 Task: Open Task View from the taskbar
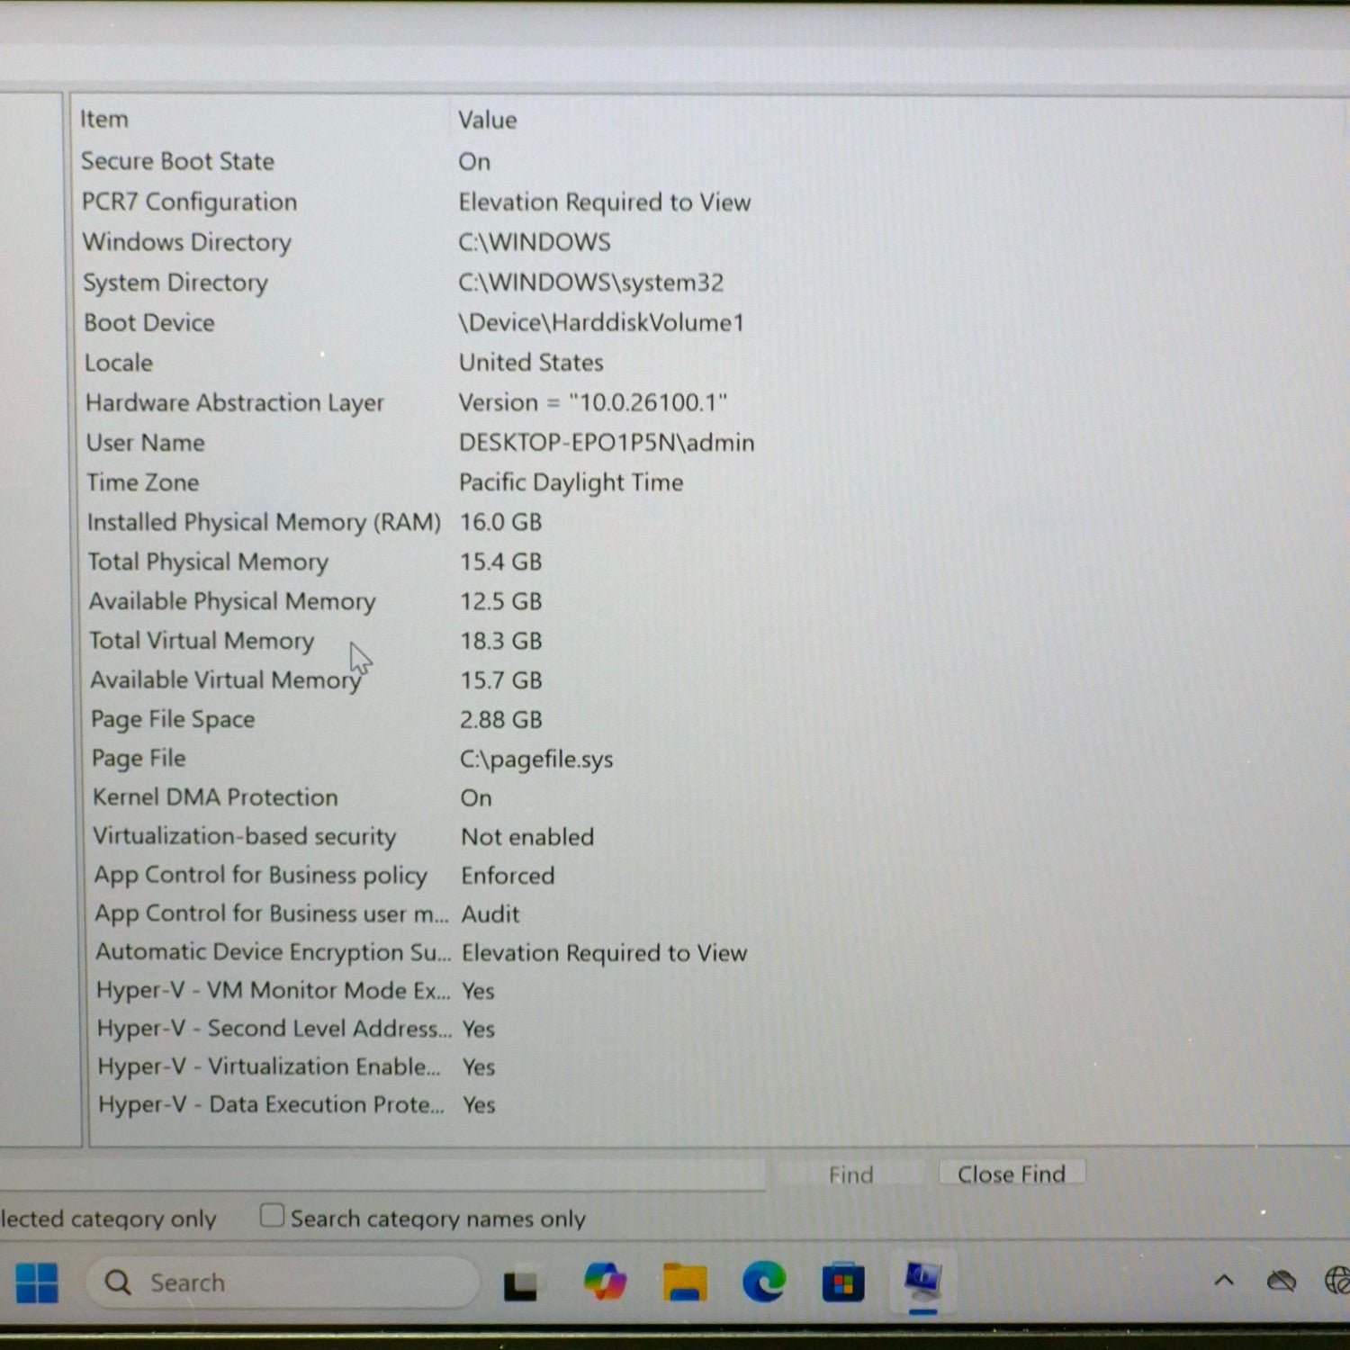[520, 1284]
